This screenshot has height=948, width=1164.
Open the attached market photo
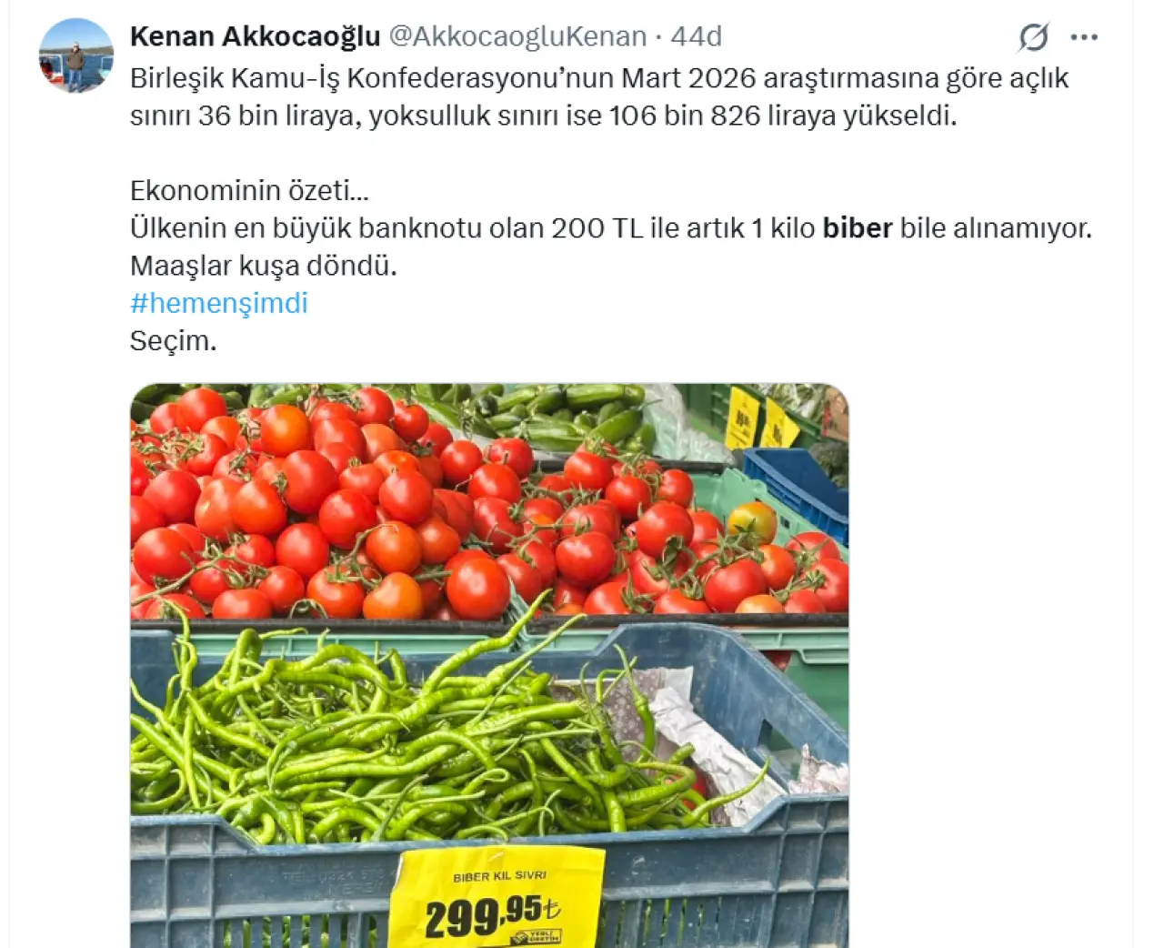tap(489, 666)
